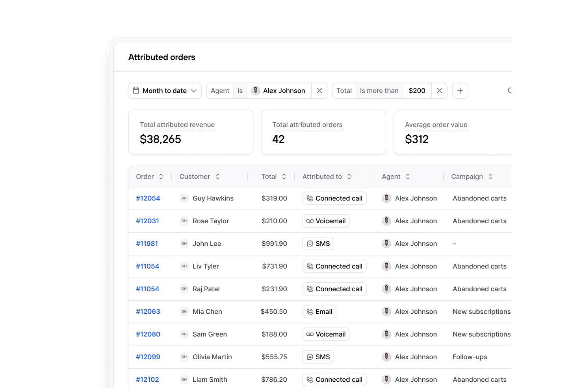Viewport: 583px width, 388px height.
Task: Open order #12080
Action: pyautogui.click(x=148, y=335)
